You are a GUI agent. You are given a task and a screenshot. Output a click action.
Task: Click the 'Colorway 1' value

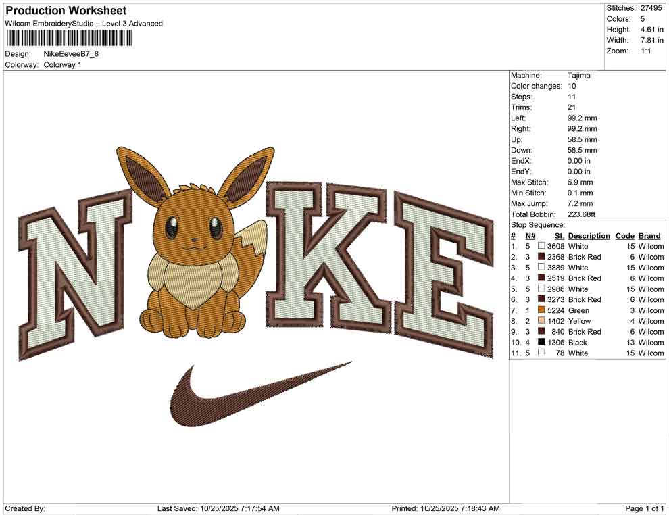(x=62, y=64)
